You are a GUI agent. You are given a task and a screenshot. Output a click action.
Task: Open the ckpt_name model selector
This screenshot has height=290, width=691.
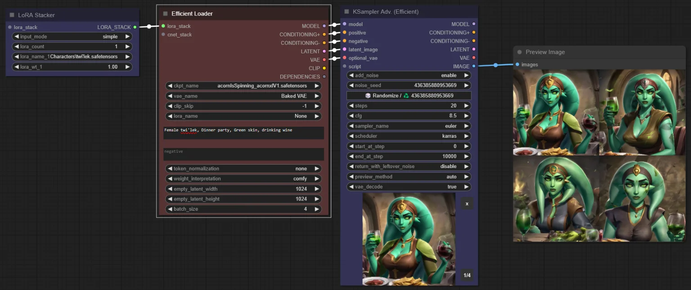[x=243, y=85]
